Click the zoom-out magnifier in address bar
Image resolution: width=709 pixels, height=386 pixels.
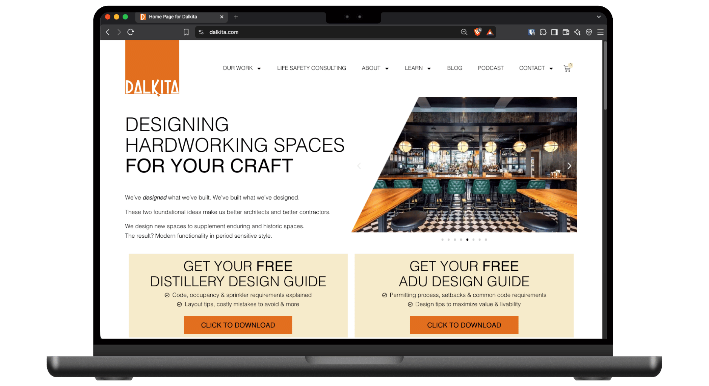pos(464,32)
